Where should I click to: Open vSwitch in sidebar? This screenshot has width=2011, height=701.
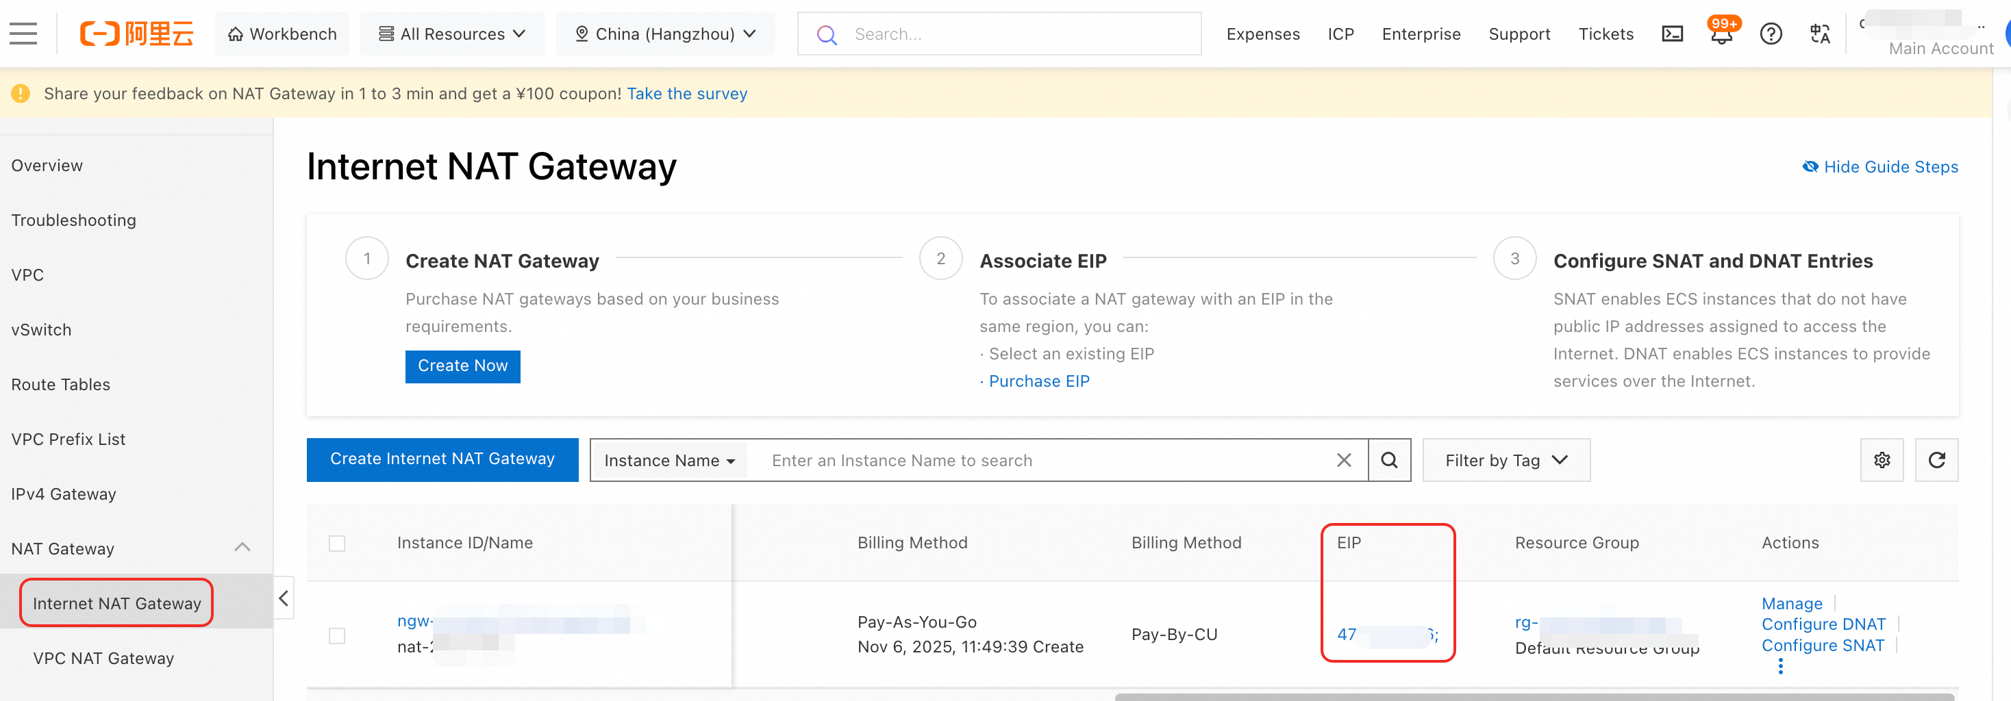(41, 329)
